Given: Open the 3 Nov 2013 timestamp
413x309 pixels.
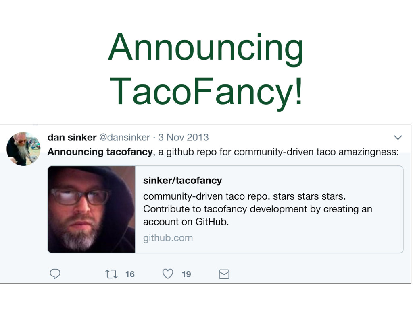Looking at the screenshot, I should point(184,138).
